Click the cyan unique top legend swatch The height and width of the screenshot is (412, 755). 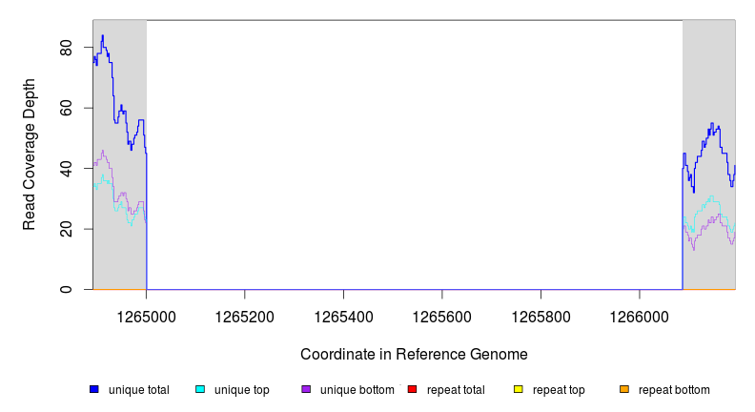pos(200,389)
